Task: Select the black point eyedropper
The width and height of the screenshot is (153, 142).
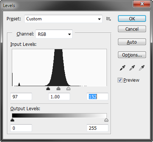Action: (122, 68)
